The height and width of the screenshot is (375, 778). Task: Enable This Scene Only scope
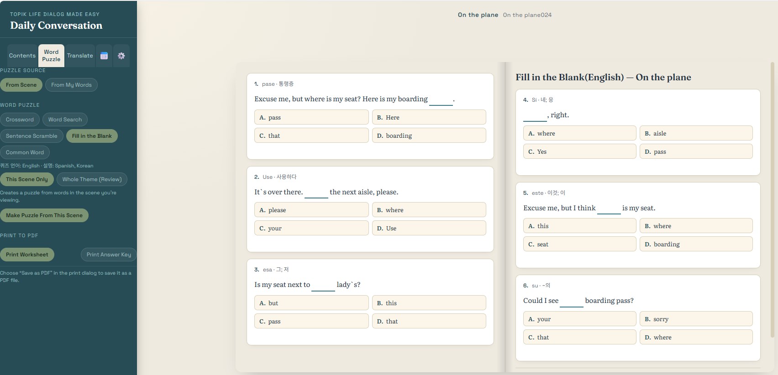(27, 179)
